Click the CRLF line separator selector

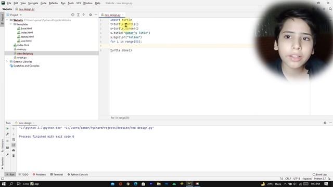coord(288,179)
